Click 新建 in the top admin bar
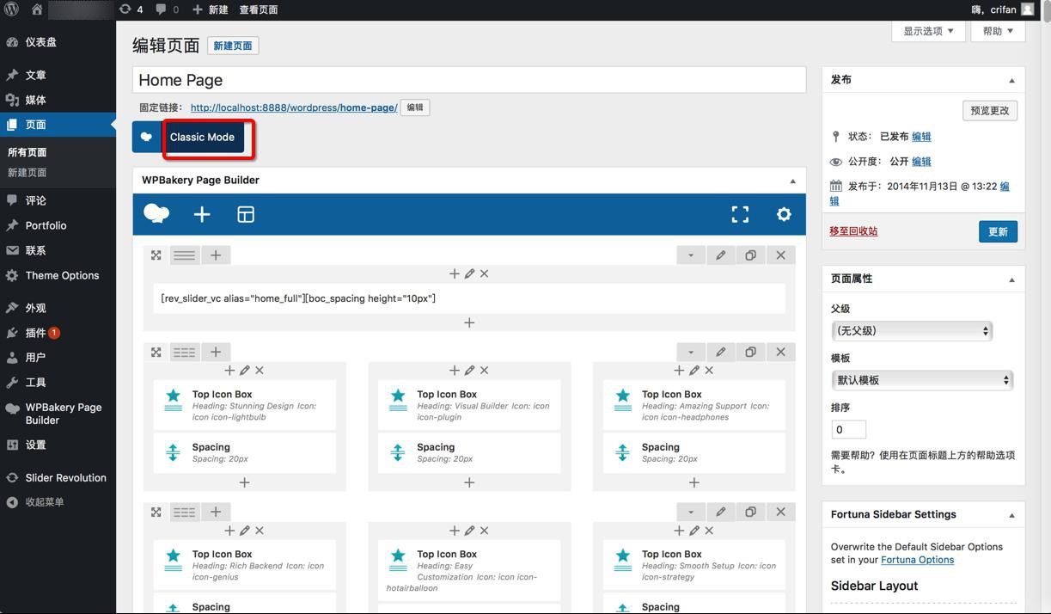The image size is (1051, 614). coord(210,9)
